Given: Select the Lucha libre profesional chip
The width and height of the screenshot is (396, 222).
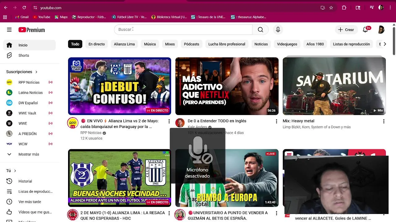Looking at the screenshot, I should pos(227,44).
